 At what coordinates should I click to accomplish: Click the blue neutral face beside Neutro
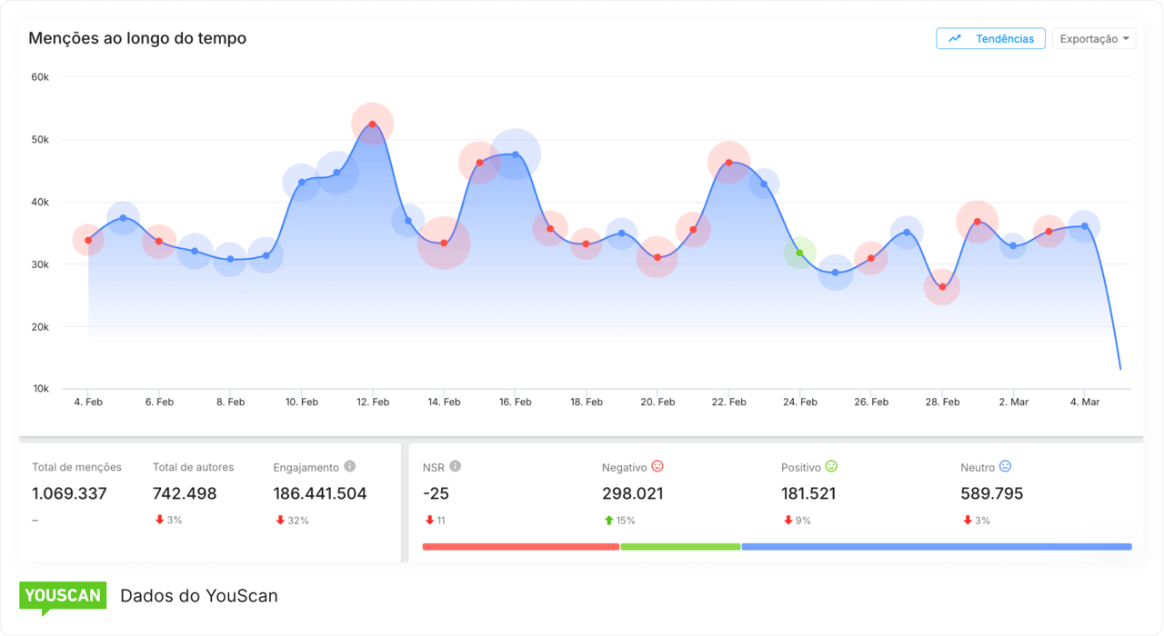click(x=1004, y=466)
